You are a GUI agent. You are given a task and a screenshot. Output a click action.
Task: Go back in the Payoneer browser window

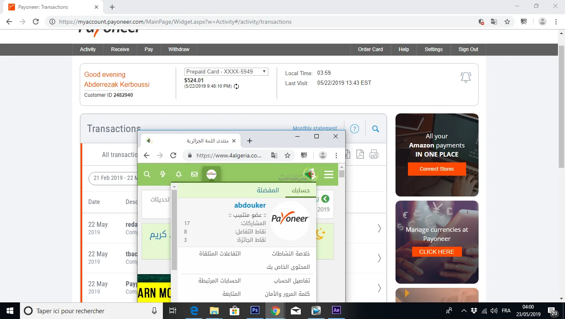pyautogui.click(x=9, y=22)
